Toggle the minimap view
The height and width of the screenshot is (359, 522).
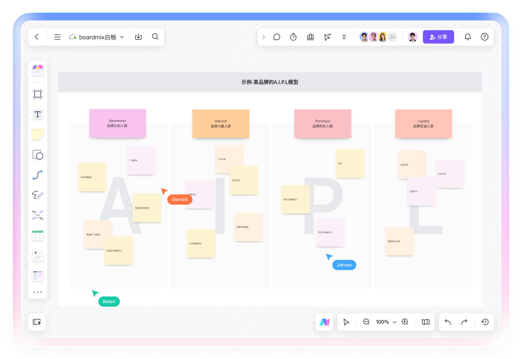point(425,322)
